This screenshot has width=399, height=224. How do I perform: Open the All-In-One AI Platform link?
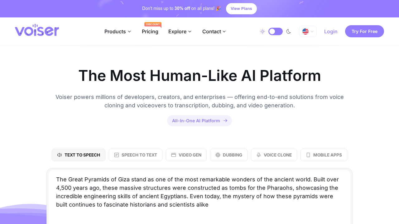[x=199, y=121]
